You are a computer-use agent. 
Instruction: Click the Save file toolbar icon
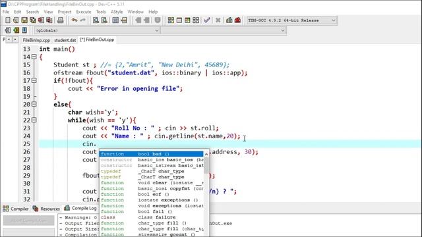pos(24,20)
